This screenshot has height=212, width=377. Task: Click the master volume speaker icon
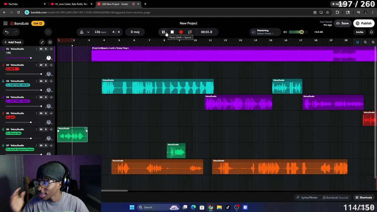285,32
